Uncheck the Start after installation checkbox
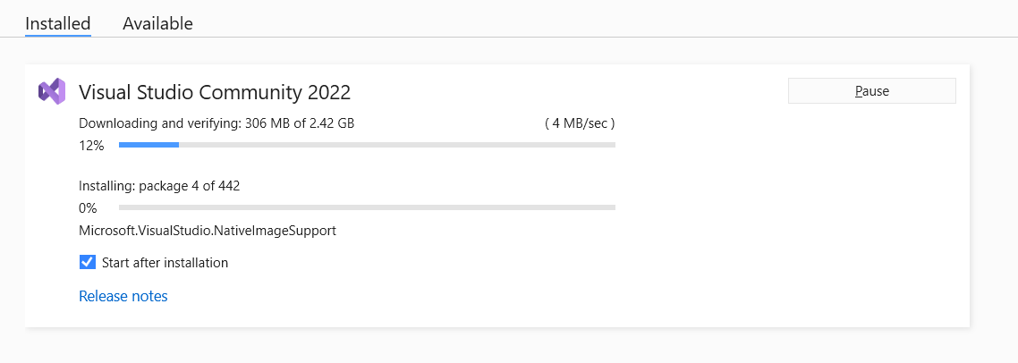Image resolution: width=1018 pixels, height=363 pixels. (87, 262)
